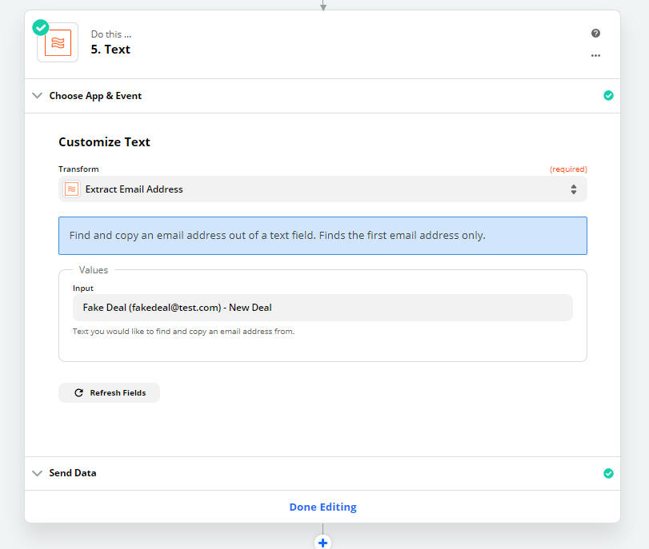Screen dimensions: 649x549
Task: Open the help question mark icon
Action: (x=595, y=34)
